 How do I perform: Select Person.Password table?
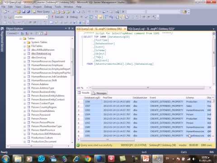click(41, 115)
